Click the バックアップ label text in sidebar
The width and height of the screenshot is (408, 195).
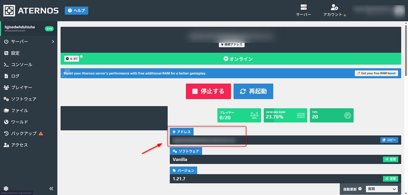tap(24, 133)
